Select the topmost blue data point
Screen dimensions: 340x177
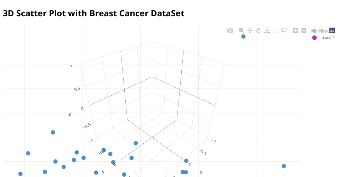click(243, 36)
